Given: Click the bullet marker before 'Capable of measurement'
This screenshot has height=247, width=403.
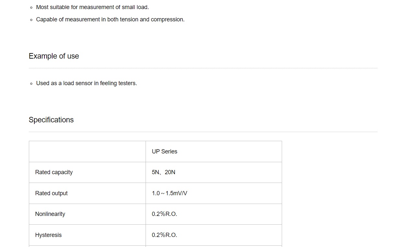Looking at the screenshot, I should 31,20.
